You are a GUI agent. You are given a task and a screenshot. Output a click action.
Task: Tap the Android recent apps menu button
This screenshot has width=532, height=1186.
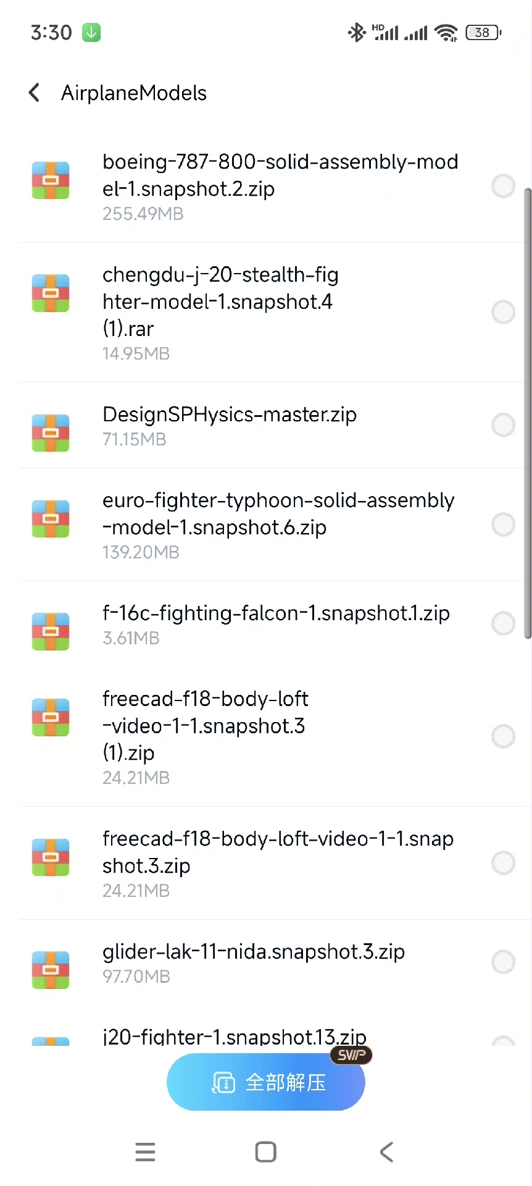(x=145, y=1152)
